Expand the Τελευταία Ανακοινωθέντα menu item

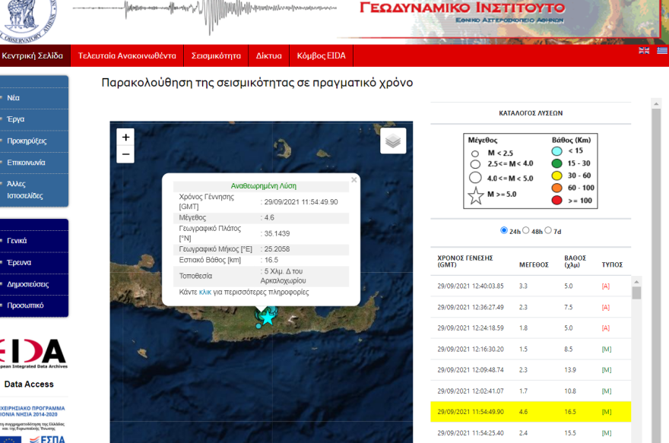coord(126,55)
